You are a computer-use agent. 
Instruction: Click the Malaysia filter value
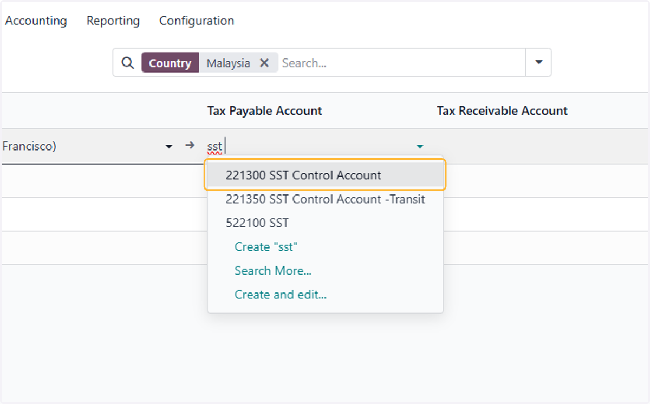(228, 63)
